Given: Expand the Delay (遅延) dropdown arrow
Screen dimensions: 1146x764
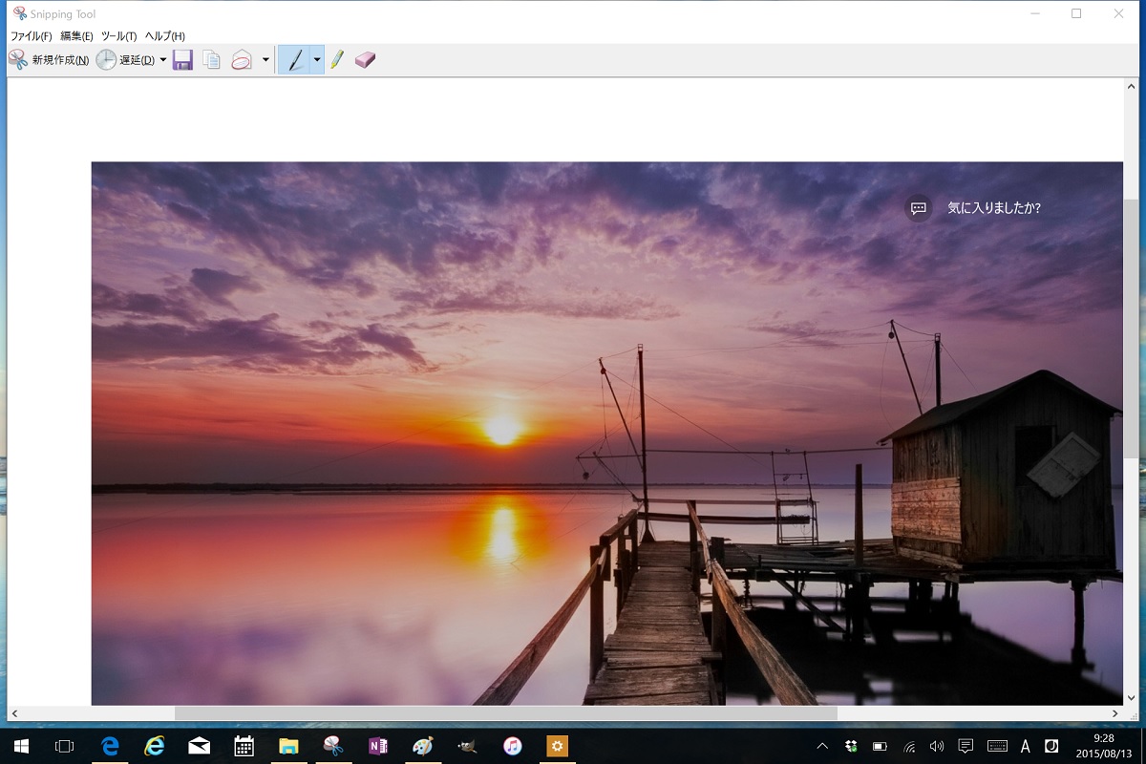Looking at the screenshot, I should pyautogui.click(x=163, y=60).
